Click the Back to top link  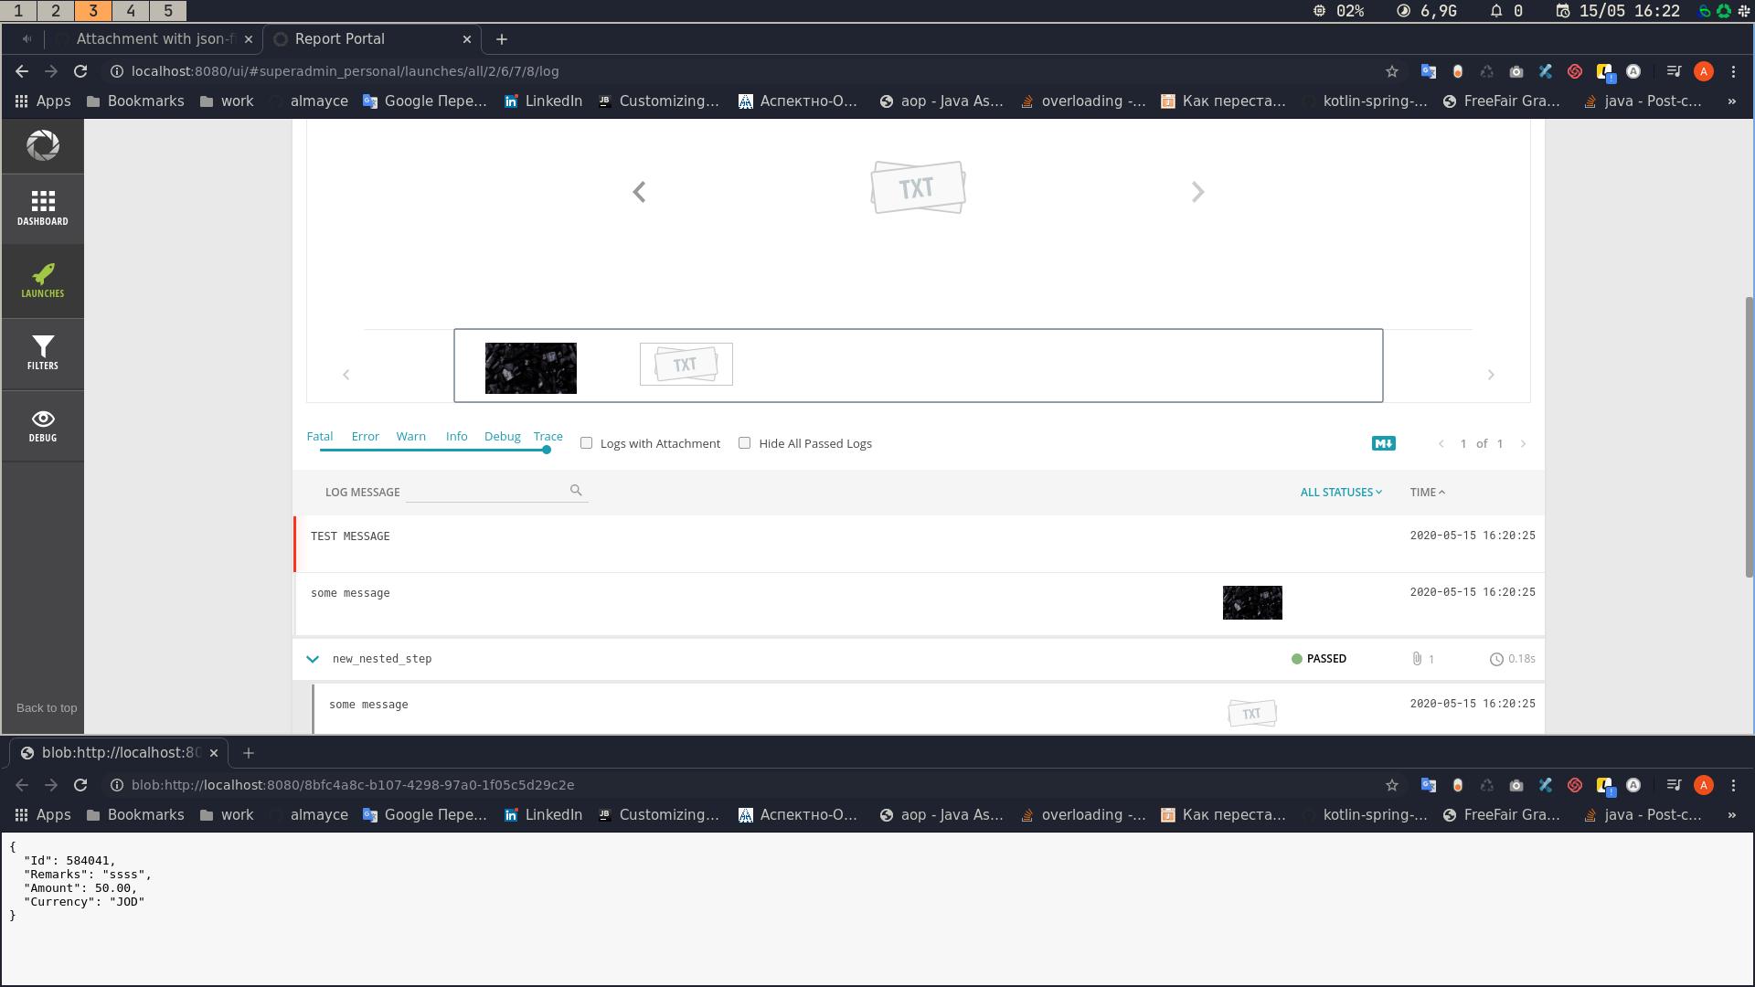pos(46,707)
